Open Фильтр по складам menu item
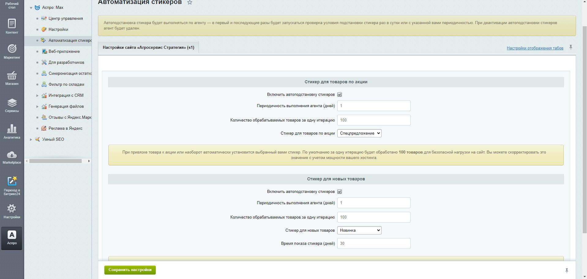The image size is (587, 279). click(x=66, y=84)
